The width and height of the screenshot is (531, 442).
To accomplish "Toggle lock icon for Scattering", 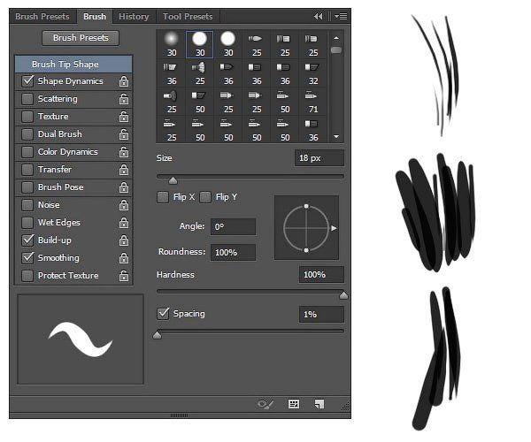I will pyautogui.click(x=124, y=99).
